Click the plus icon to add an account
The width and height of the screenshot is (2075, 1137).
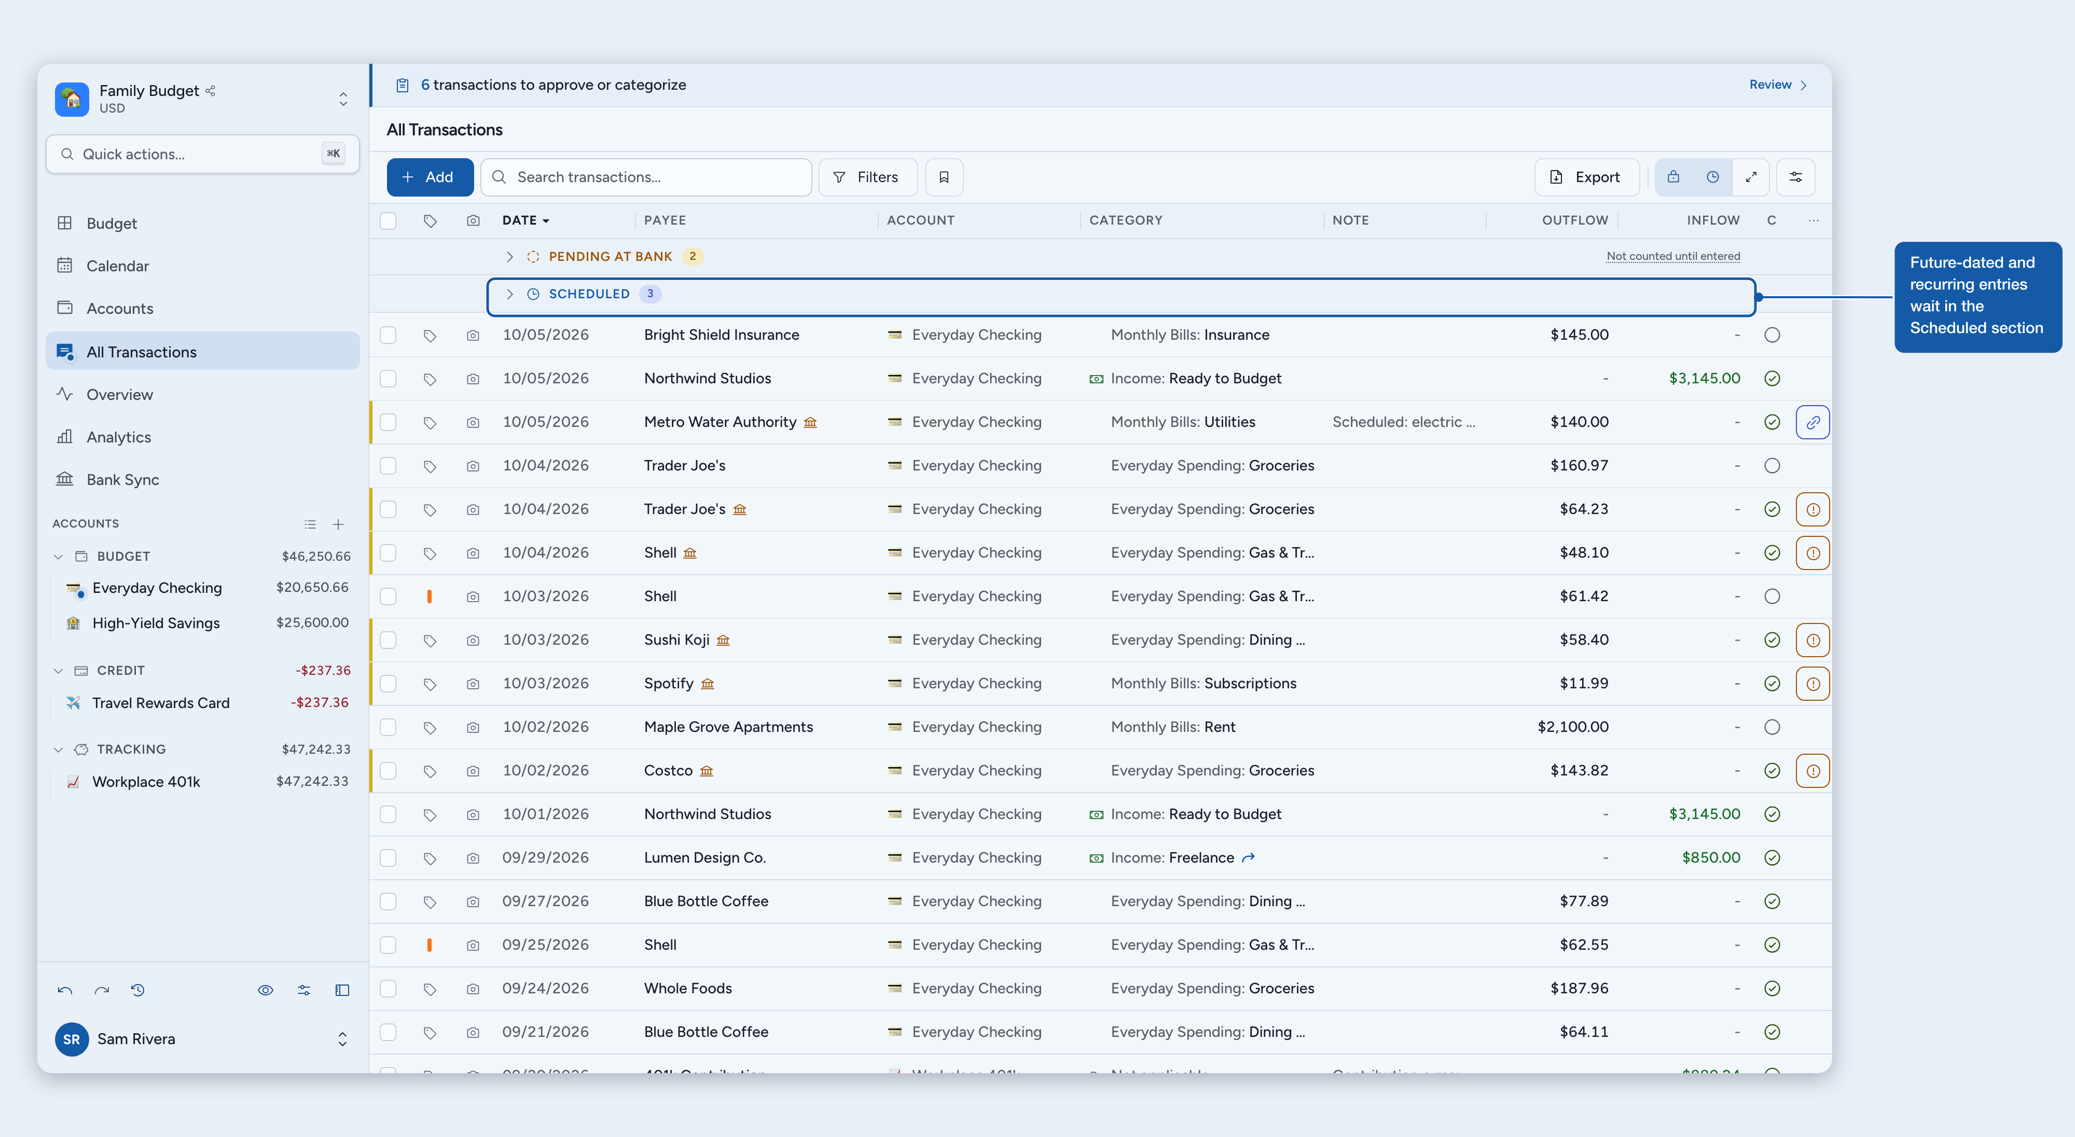(338, 524)
